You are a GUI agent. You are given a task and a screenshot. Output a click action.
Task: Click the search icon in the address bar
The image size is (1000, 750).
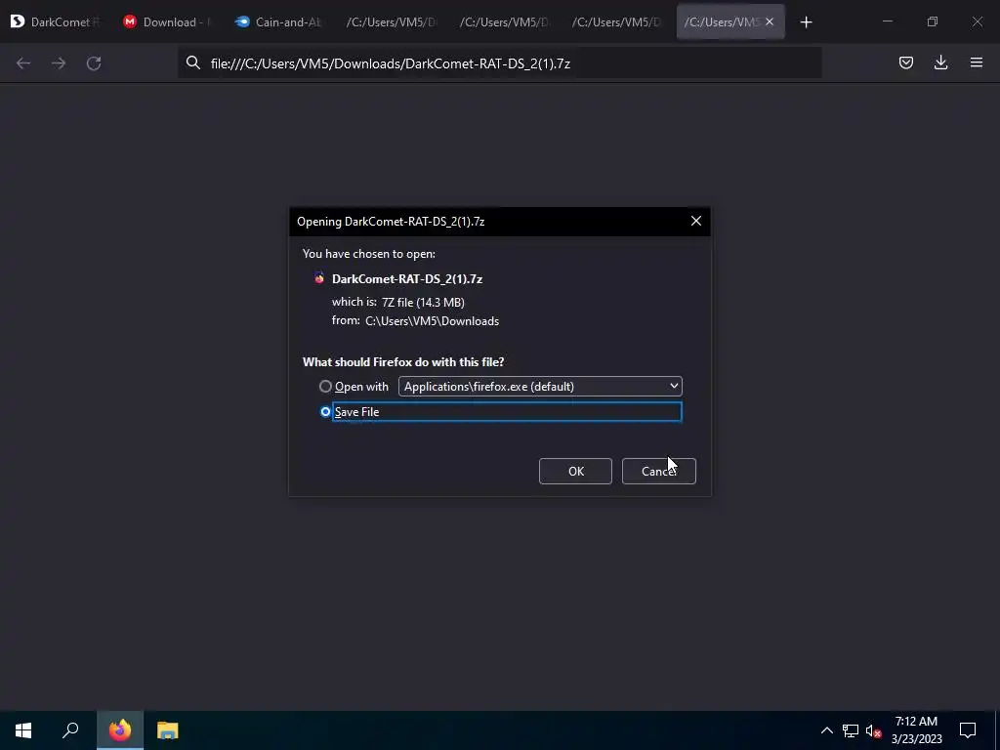(192, 62)
